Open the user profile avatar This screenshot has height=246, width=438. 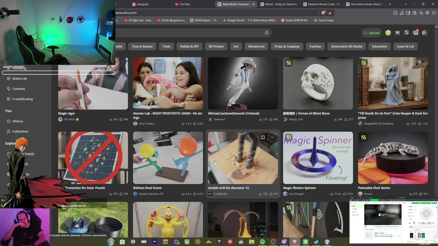tap(425, 33)
